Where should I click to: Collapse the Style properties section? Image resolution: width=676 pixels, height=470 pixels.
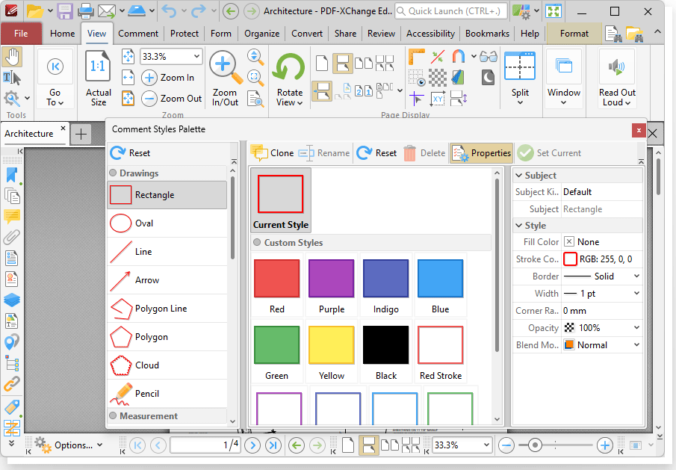pos(519,226)
